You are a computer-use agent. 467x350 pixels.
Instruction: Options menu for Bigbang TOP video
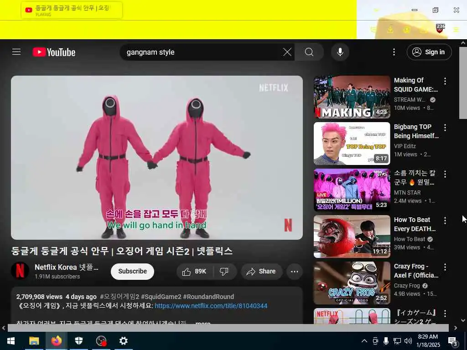click(x=445, y=128)
